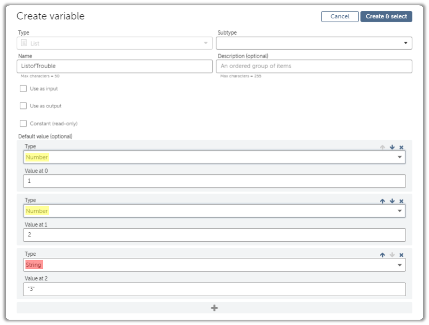429x325 pixels.
Task: Delete the Value at 2 String item
Action: [401, 255]
